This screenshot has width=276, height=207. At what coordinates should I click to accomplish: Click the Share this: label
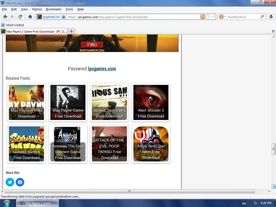(13, 173)
